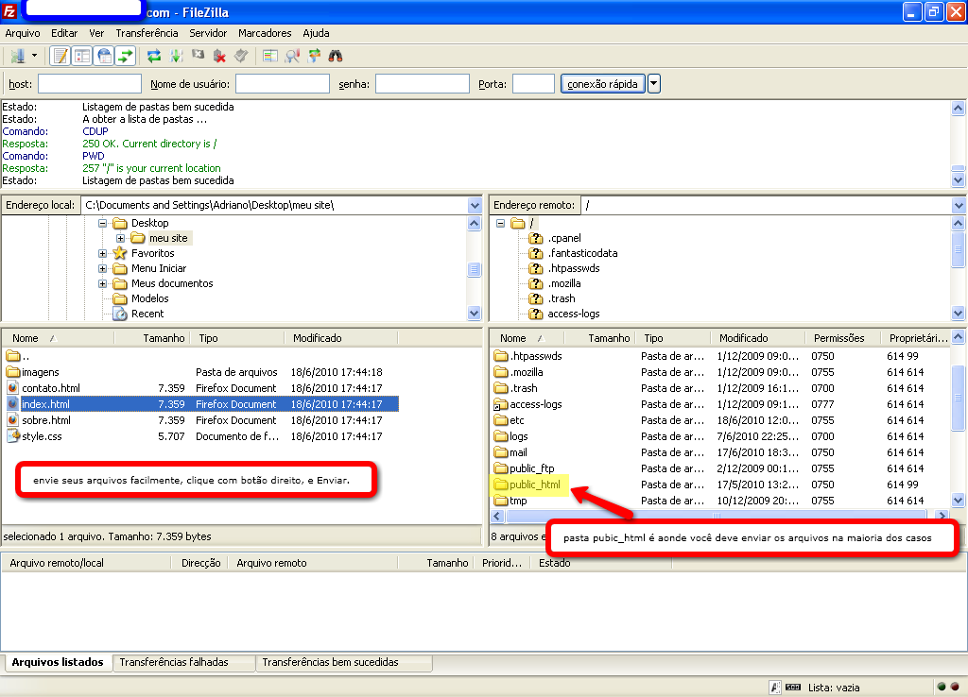Expand the Menu Iniciar tree node
The width and height of the screenshot is (968, 697).
coord(102,268)
